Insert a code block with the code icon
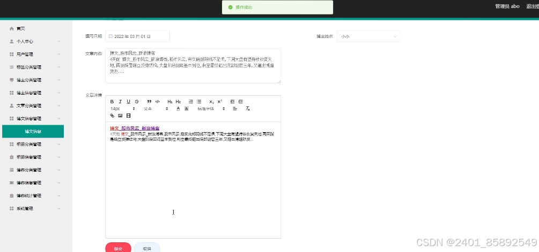Image resolution: width=539 pixels, height=252 pixels. pos(158,102)
